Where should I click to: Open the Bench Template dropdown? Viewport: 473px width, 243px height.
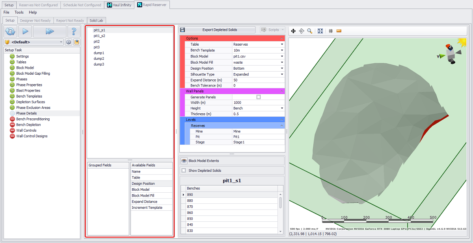click(282, 50)
